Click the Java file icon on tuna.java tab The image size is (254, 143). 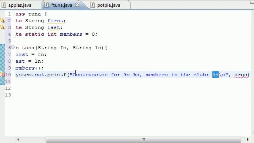(x=46, y=5)
